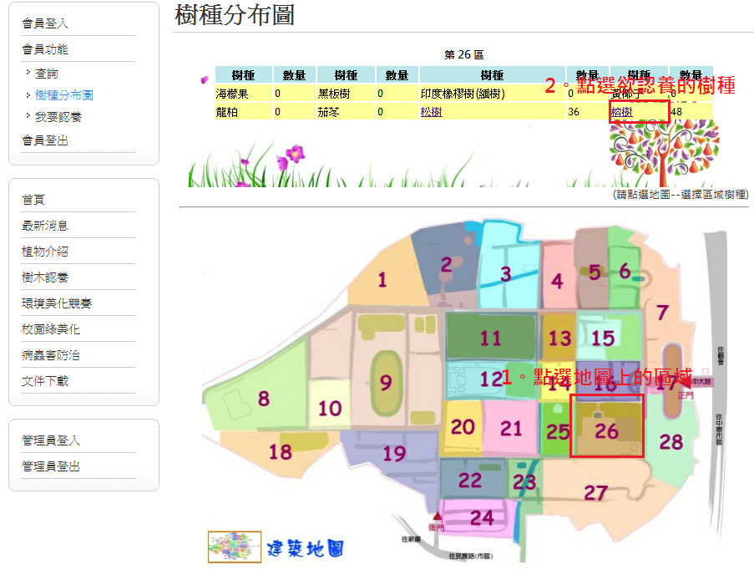
Task: Go to 查詢 under member functions
Action: coord(47,74)
